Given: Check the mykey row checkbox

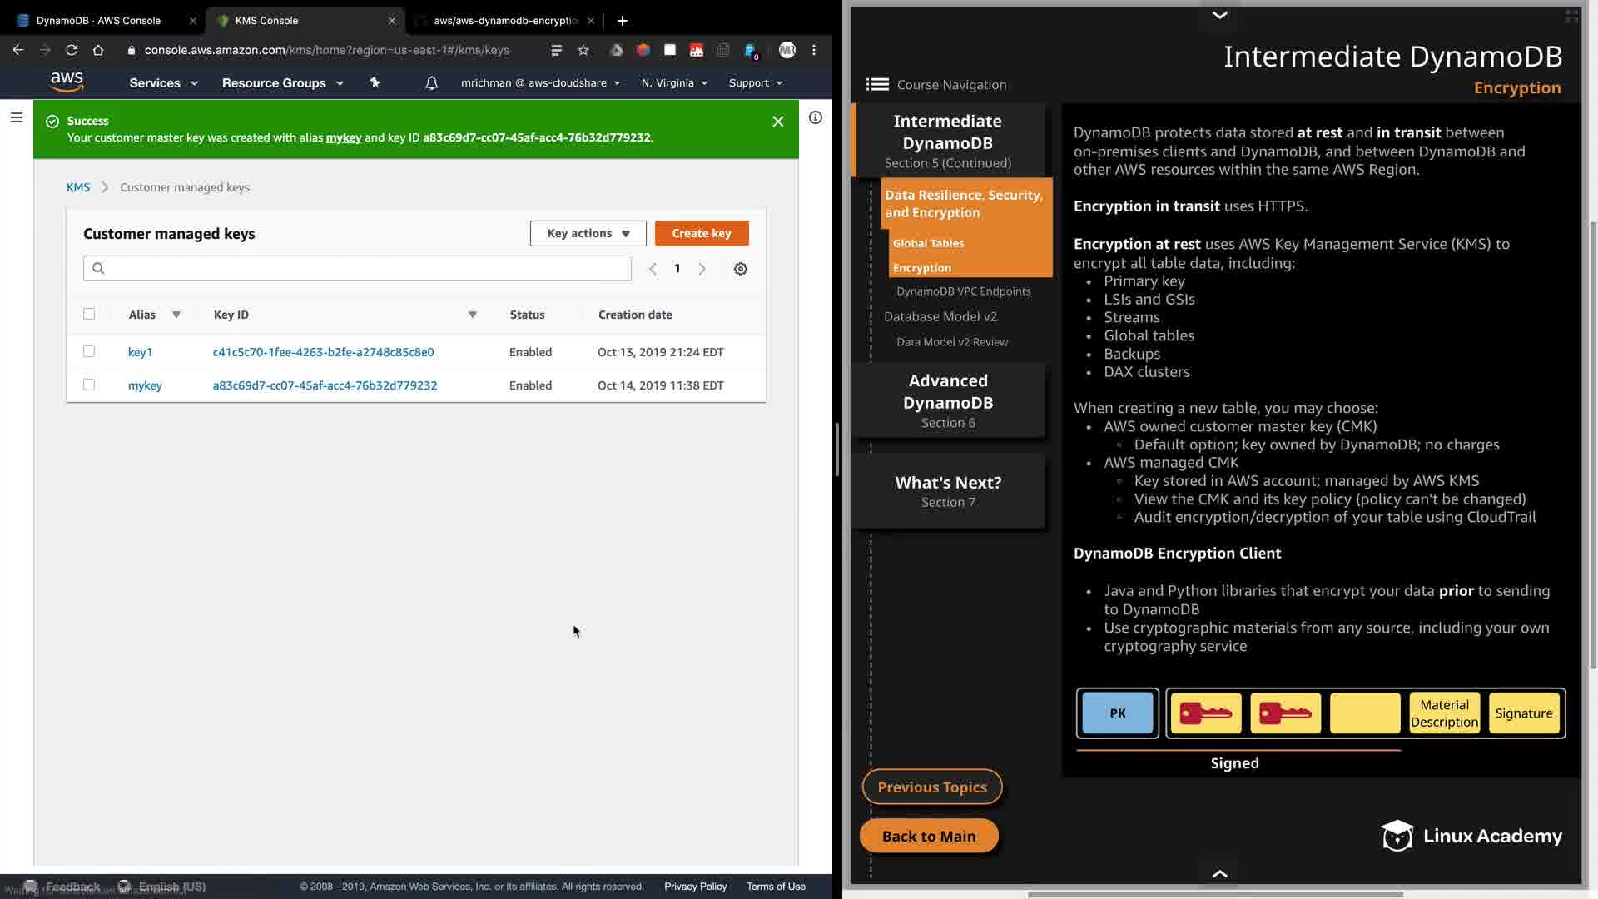Looking at the screenshot, I should pyautogui.click(x=89, y=385).
